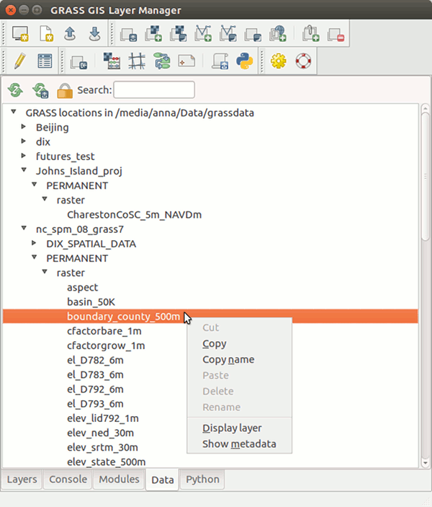Toggle the orange padlock editing restriction
This screenshot has width=432, height=507.
(x=64, y=90)
